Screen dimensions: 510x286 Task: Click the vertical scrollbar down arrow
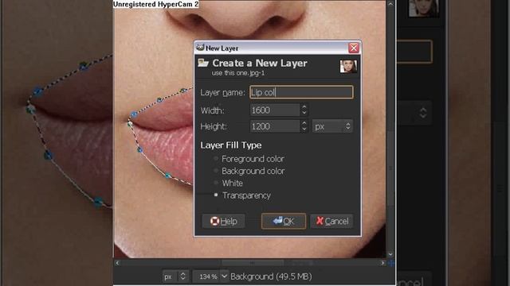(390, 254)
